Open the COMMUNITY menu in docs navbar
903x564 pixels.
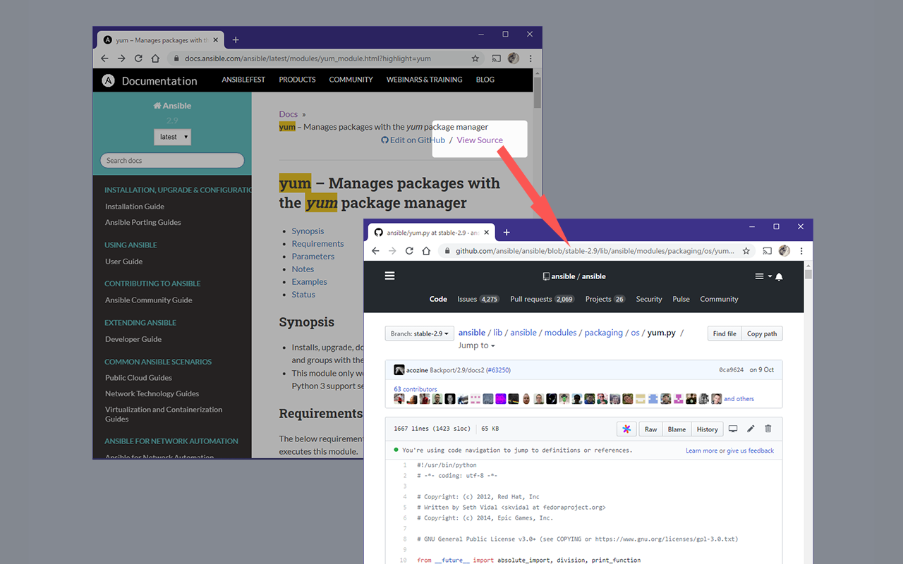pyautogui.click(x=351, y=80)
